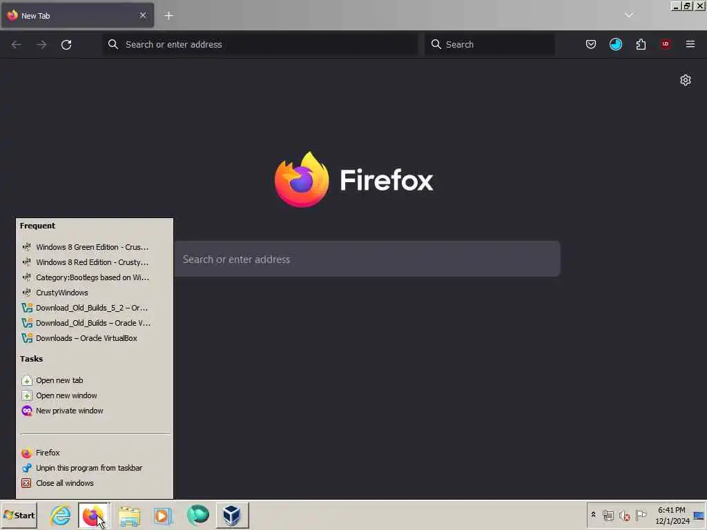Expand the list all tabs chevron
This screenshot has height=530, width=707.
(x=629, y=15)
